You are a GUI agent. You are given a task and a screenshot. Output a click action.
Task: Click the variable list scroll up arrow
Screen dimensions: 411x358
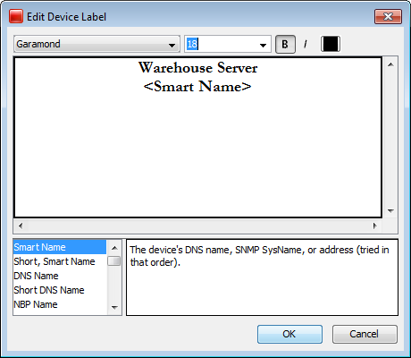114,248
